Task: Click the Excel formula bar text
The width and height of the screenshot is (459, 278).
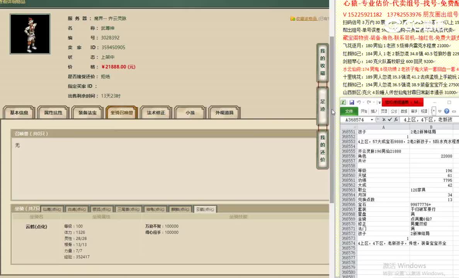Action: 428,120
